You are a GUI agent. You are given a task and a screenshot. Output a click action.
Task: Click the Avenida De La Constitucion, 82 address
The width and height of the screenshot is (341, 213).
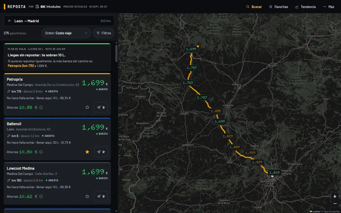click(x=57, y=85)
